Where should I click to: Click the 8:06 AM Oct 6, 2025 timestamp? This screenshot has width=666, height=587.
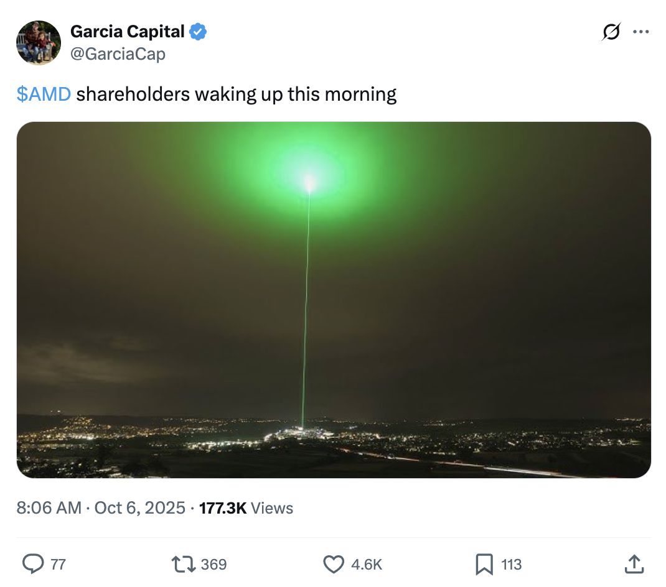tap(101, 508)
